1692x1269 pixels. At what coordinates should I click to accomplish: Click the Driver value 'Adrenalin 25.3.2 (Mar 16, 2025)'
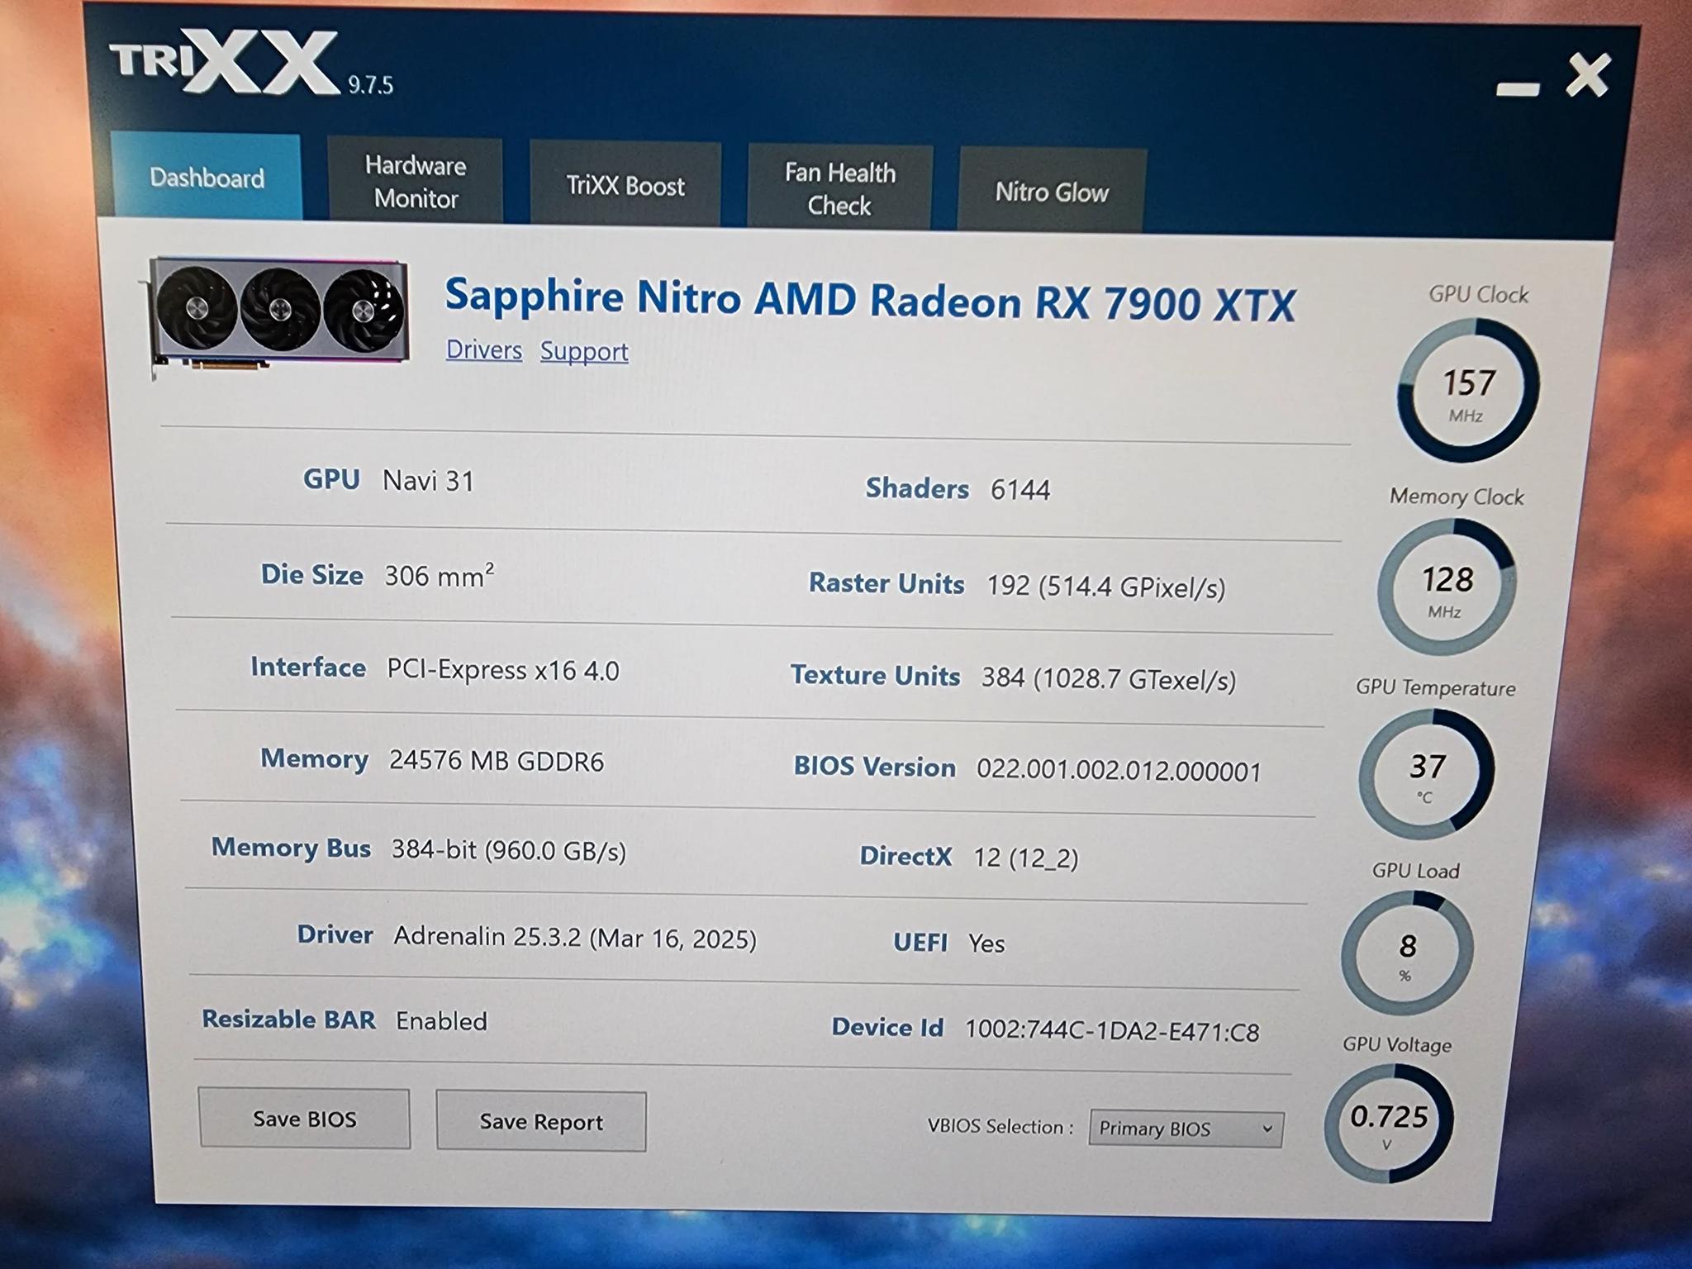575,938
